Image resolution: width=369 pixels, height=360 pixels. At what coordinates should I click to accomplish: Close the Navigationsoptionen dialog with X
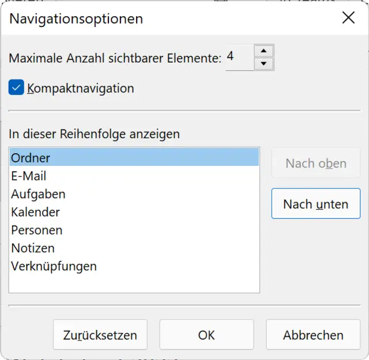348,18
